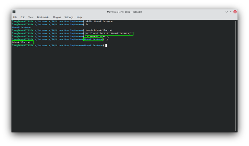This screenshot has width=249, height=146.
Task: Click the blankfile.txt listing output
Action: pos(21,42)
